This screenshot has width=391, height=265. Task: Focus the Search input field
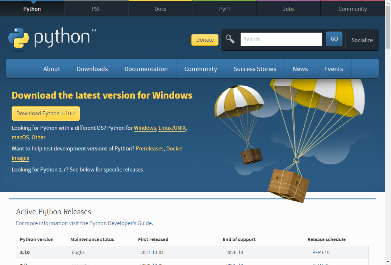tap(281, 40)
